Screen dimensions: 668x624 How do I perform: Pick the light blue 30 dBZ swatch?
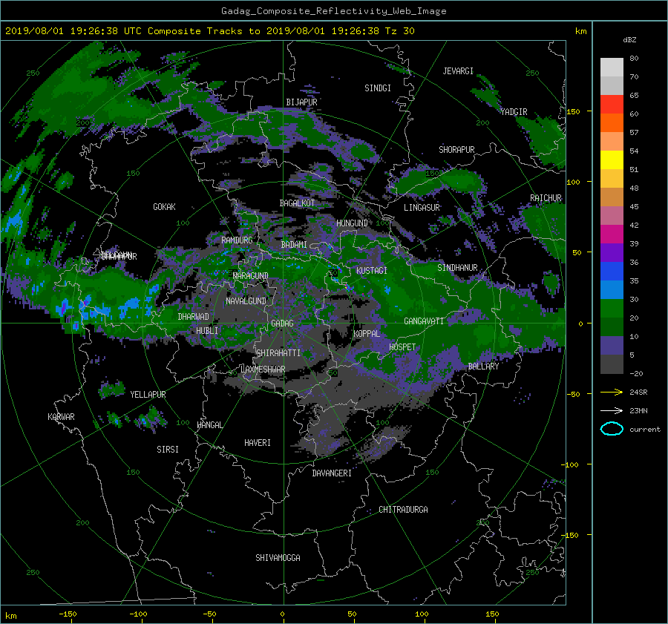pyautogui.click(x=612, y=289)
